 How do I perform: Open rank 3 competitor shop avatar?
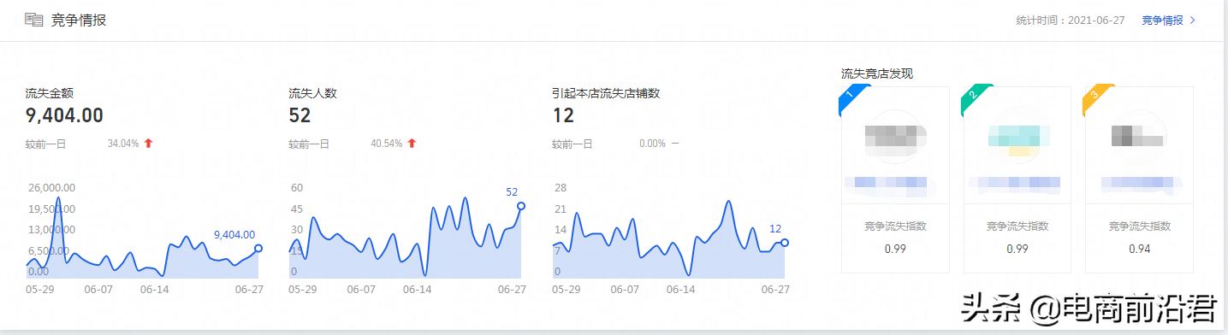click(1138, 136)
